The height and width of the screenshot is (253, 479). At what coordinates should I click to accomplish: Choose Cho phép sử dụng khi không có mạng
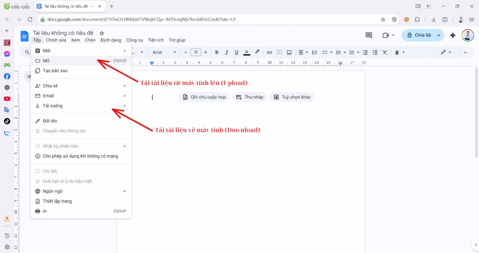pos(81,156)
